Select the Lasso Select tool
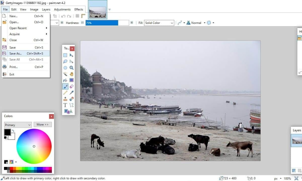 [65, 62]
